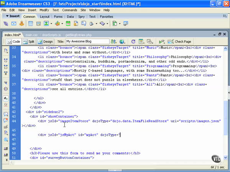The height and width of the screenshot is (172, 230).
Task: Click the Apply Comment icon
Action: 6,114
